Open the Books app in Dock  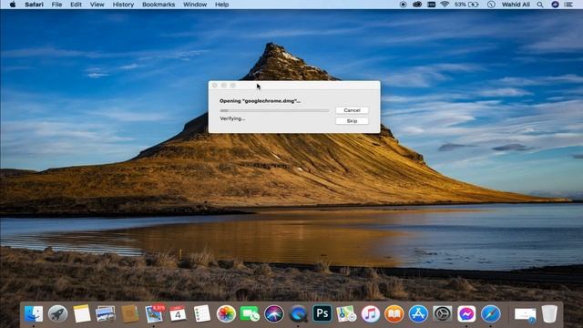click(x=394, y=313)
